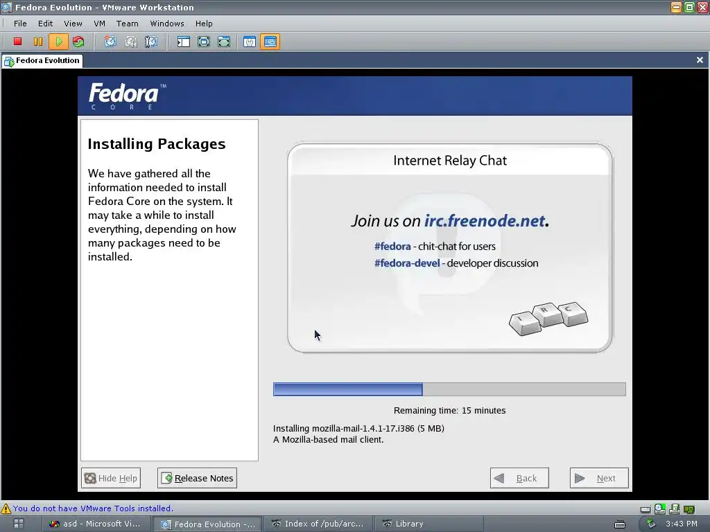Image resolution: width=710 pixels, height=532 pixels.
Task: Select the Fedora Evolution VM tab
Action: click(x=42, y=61)
